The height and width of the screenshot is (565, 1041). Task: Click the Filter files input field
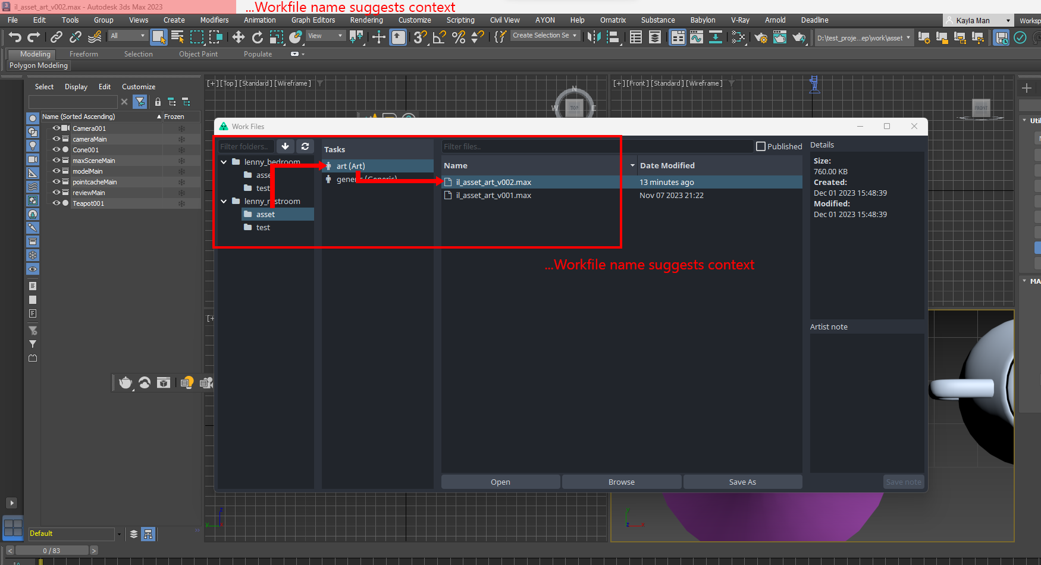[x=597, y=146]
